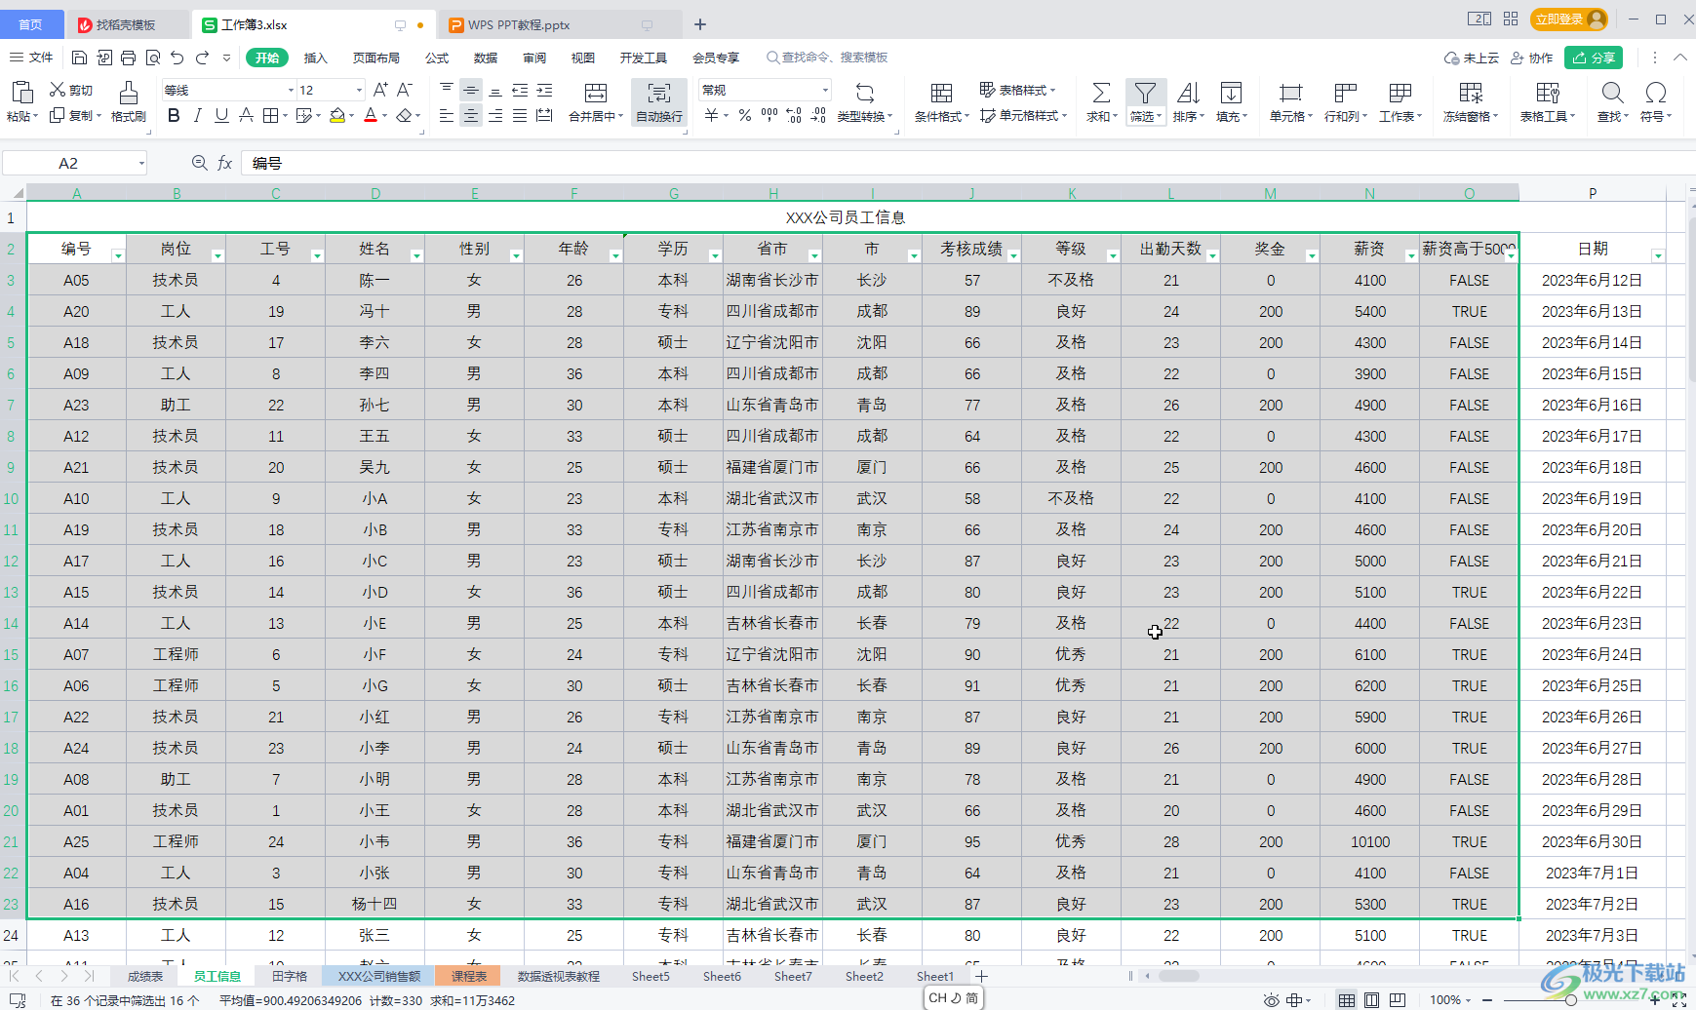Switch to the 成绩表 sheet tab
The width and height of the screenshot is (1696, 1010).
pos(145,976)
